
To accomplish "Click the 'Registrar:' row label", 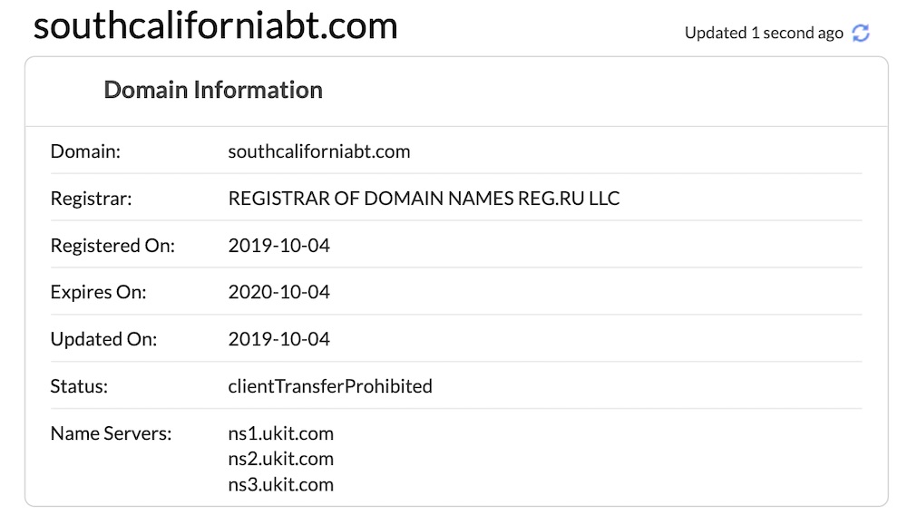I will [x=91, y=199].
